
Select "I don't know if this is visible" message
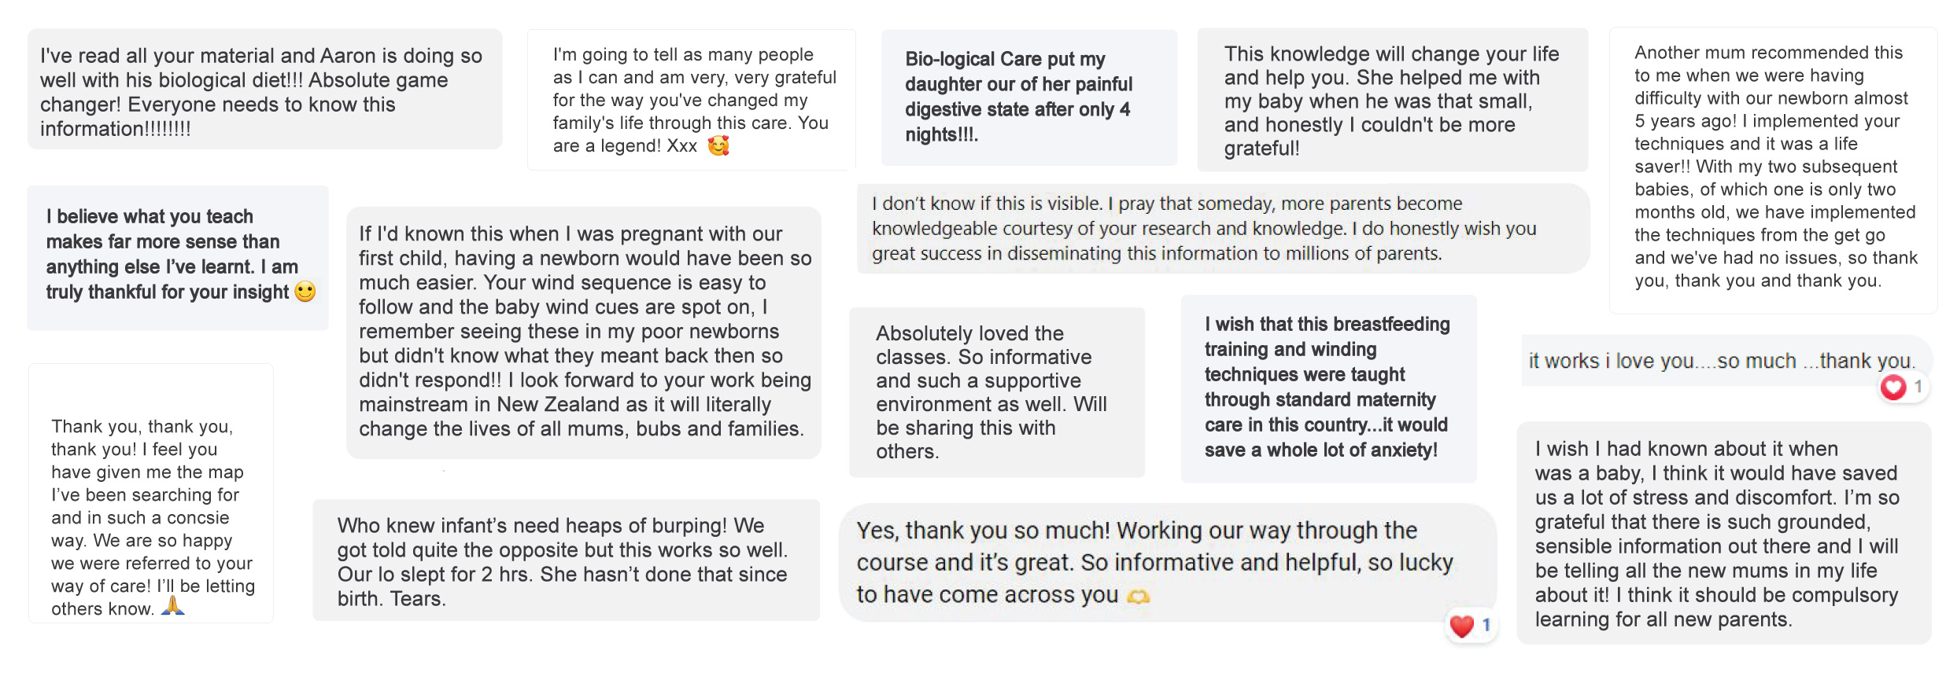pos(1222,229)
